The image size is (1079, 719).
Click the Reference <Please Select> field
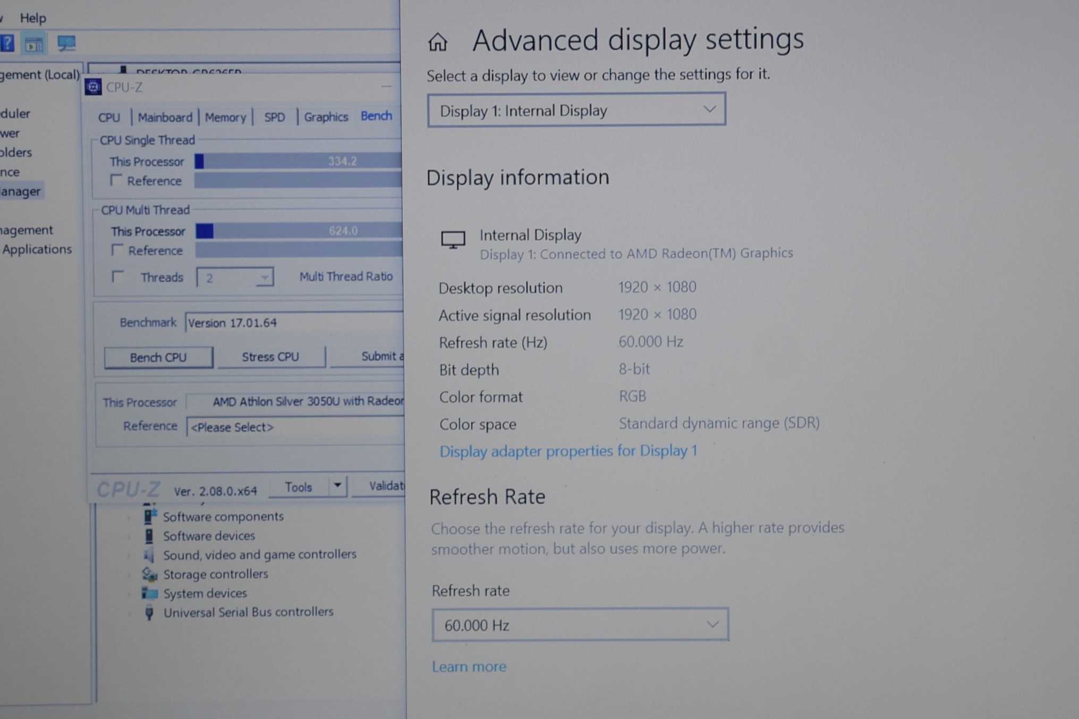pos(295,427)
